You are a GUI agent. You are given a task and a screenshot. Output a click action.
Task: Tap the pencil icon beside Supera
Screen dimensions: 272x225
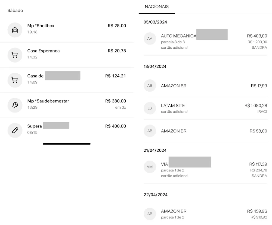[15, 130]
